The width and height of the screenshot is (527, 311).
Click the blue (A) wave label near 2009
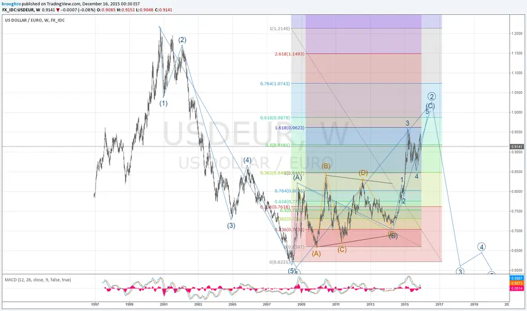(297, 178)
